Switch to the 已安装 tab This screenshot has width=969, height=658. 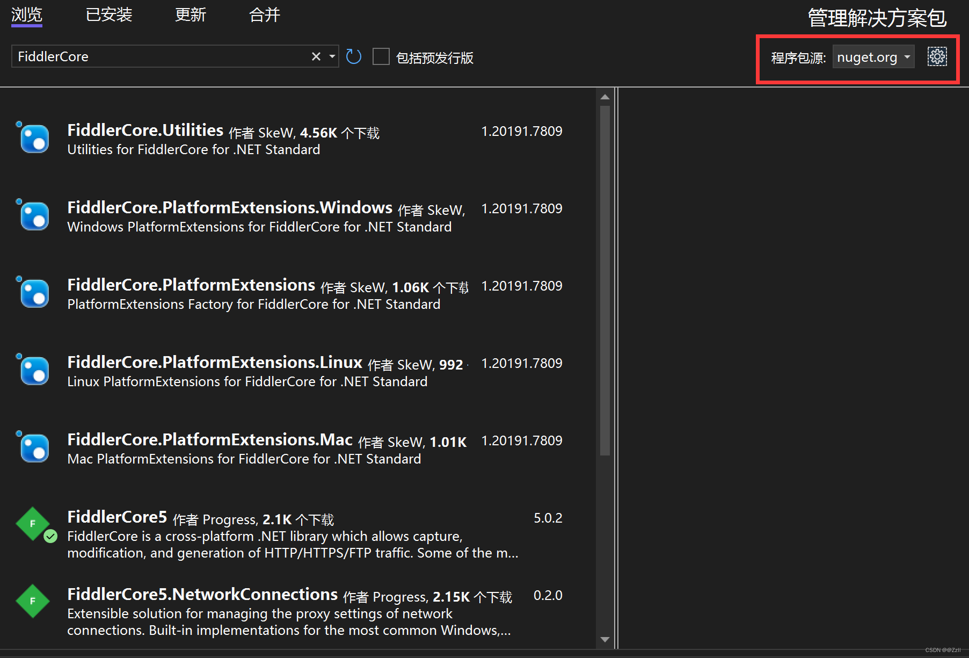pyautogui.click(x=109, y=15)
